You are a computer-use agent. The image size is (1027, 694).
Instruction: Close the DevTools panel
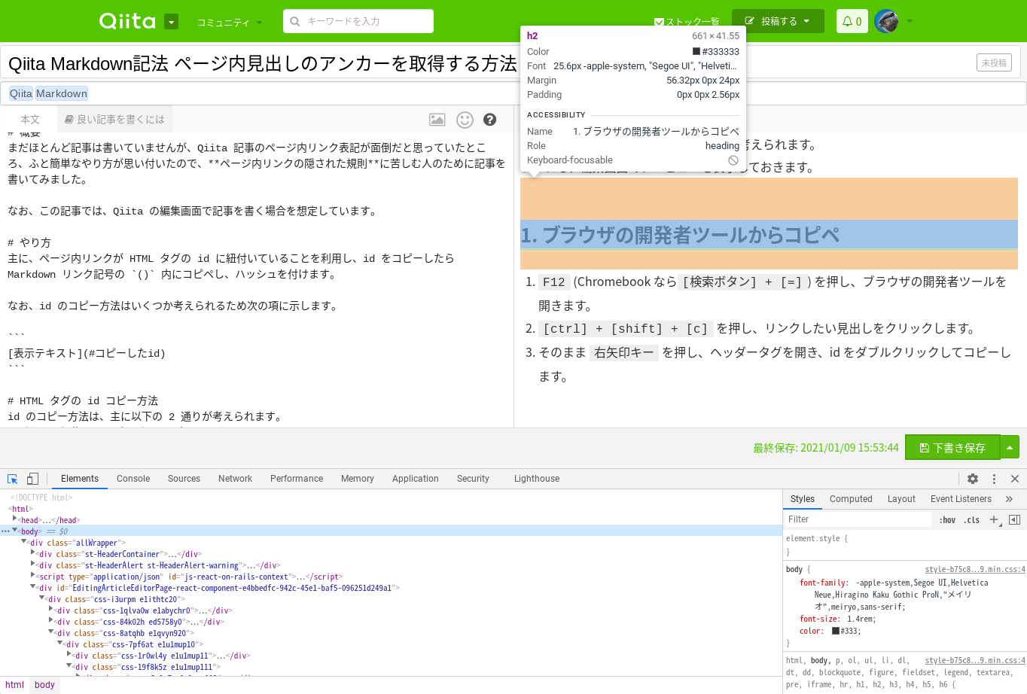click(1015, 479)
